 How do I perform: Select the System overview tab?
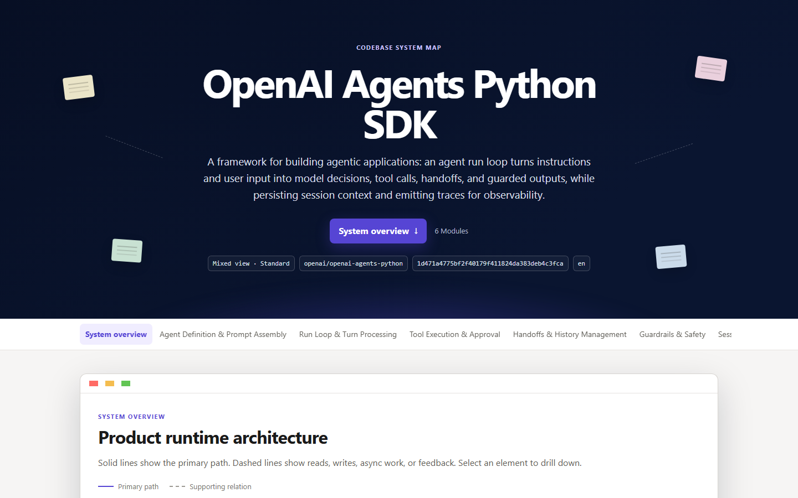click(x=116, y=334)
